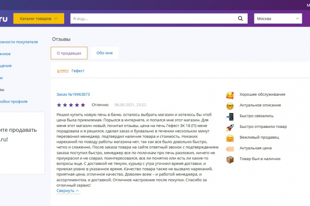310x206 pixels.
Task: Click the 'Хорошее обслуживание' label
Action: pyautogui.click(x=262, y=94)
